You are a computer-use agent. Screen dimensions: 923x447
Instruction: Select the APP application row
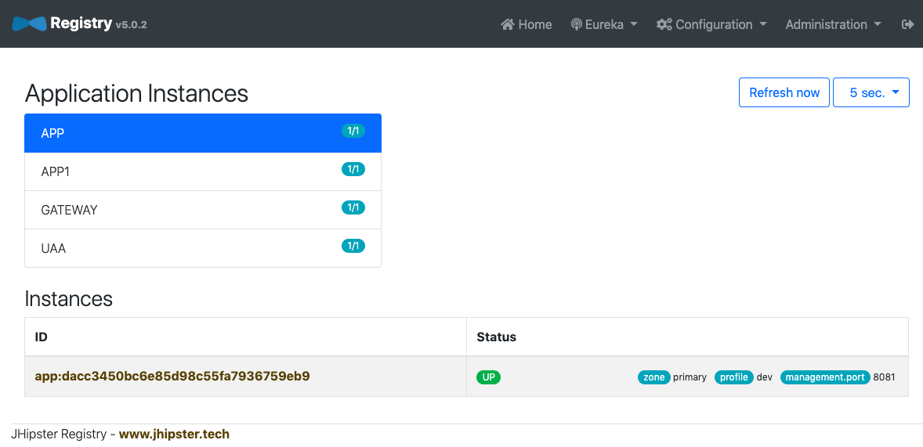tap(203, 134)
